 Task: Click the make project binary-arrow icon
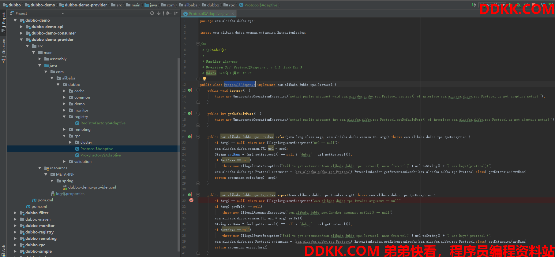click(x=474, y=5)
